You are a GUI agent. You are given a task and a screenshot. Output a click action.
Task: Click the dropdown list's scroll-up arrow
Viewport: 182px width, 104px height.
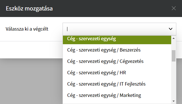click(174, 38)
